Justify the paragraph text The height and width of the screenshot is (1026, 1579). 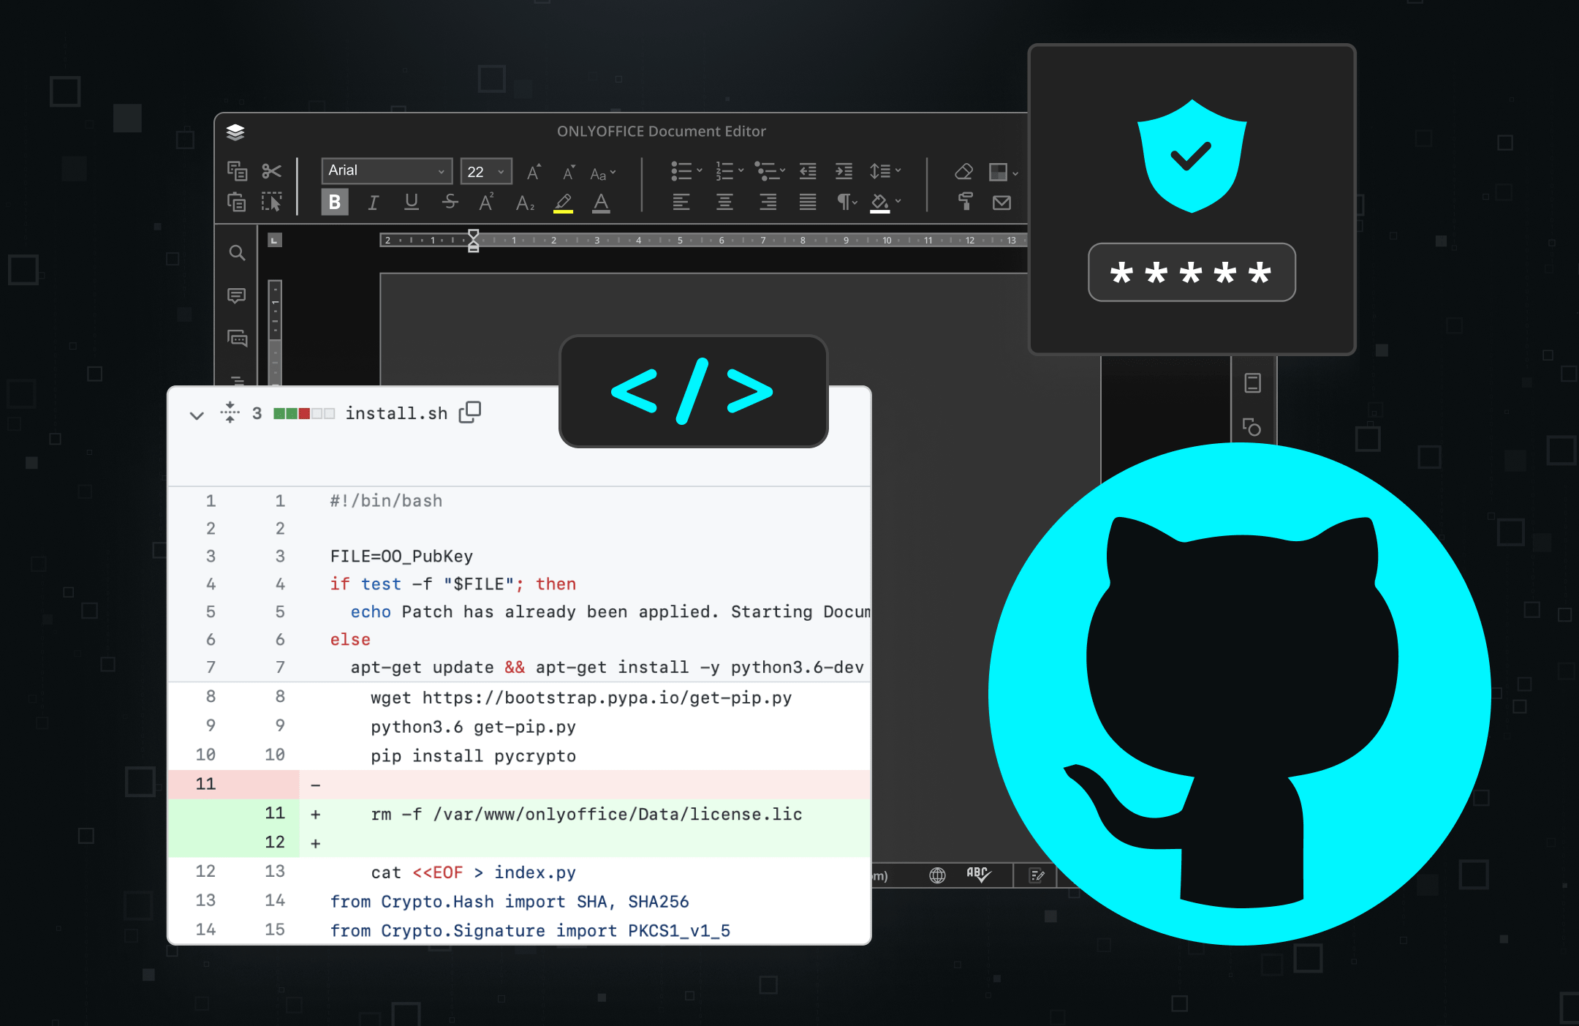tap(808, 202)
